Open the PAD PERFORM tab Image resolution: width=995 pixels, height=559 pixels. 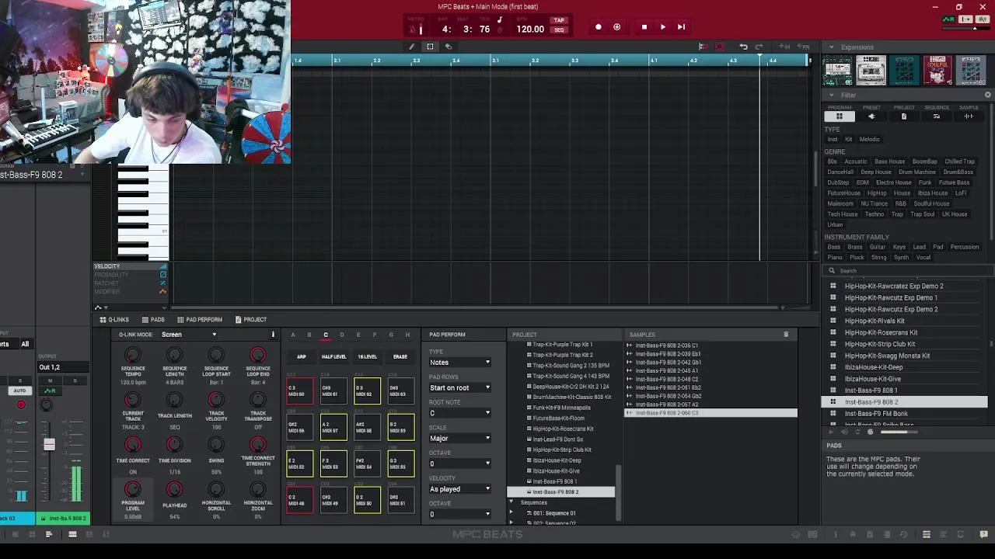200,320
